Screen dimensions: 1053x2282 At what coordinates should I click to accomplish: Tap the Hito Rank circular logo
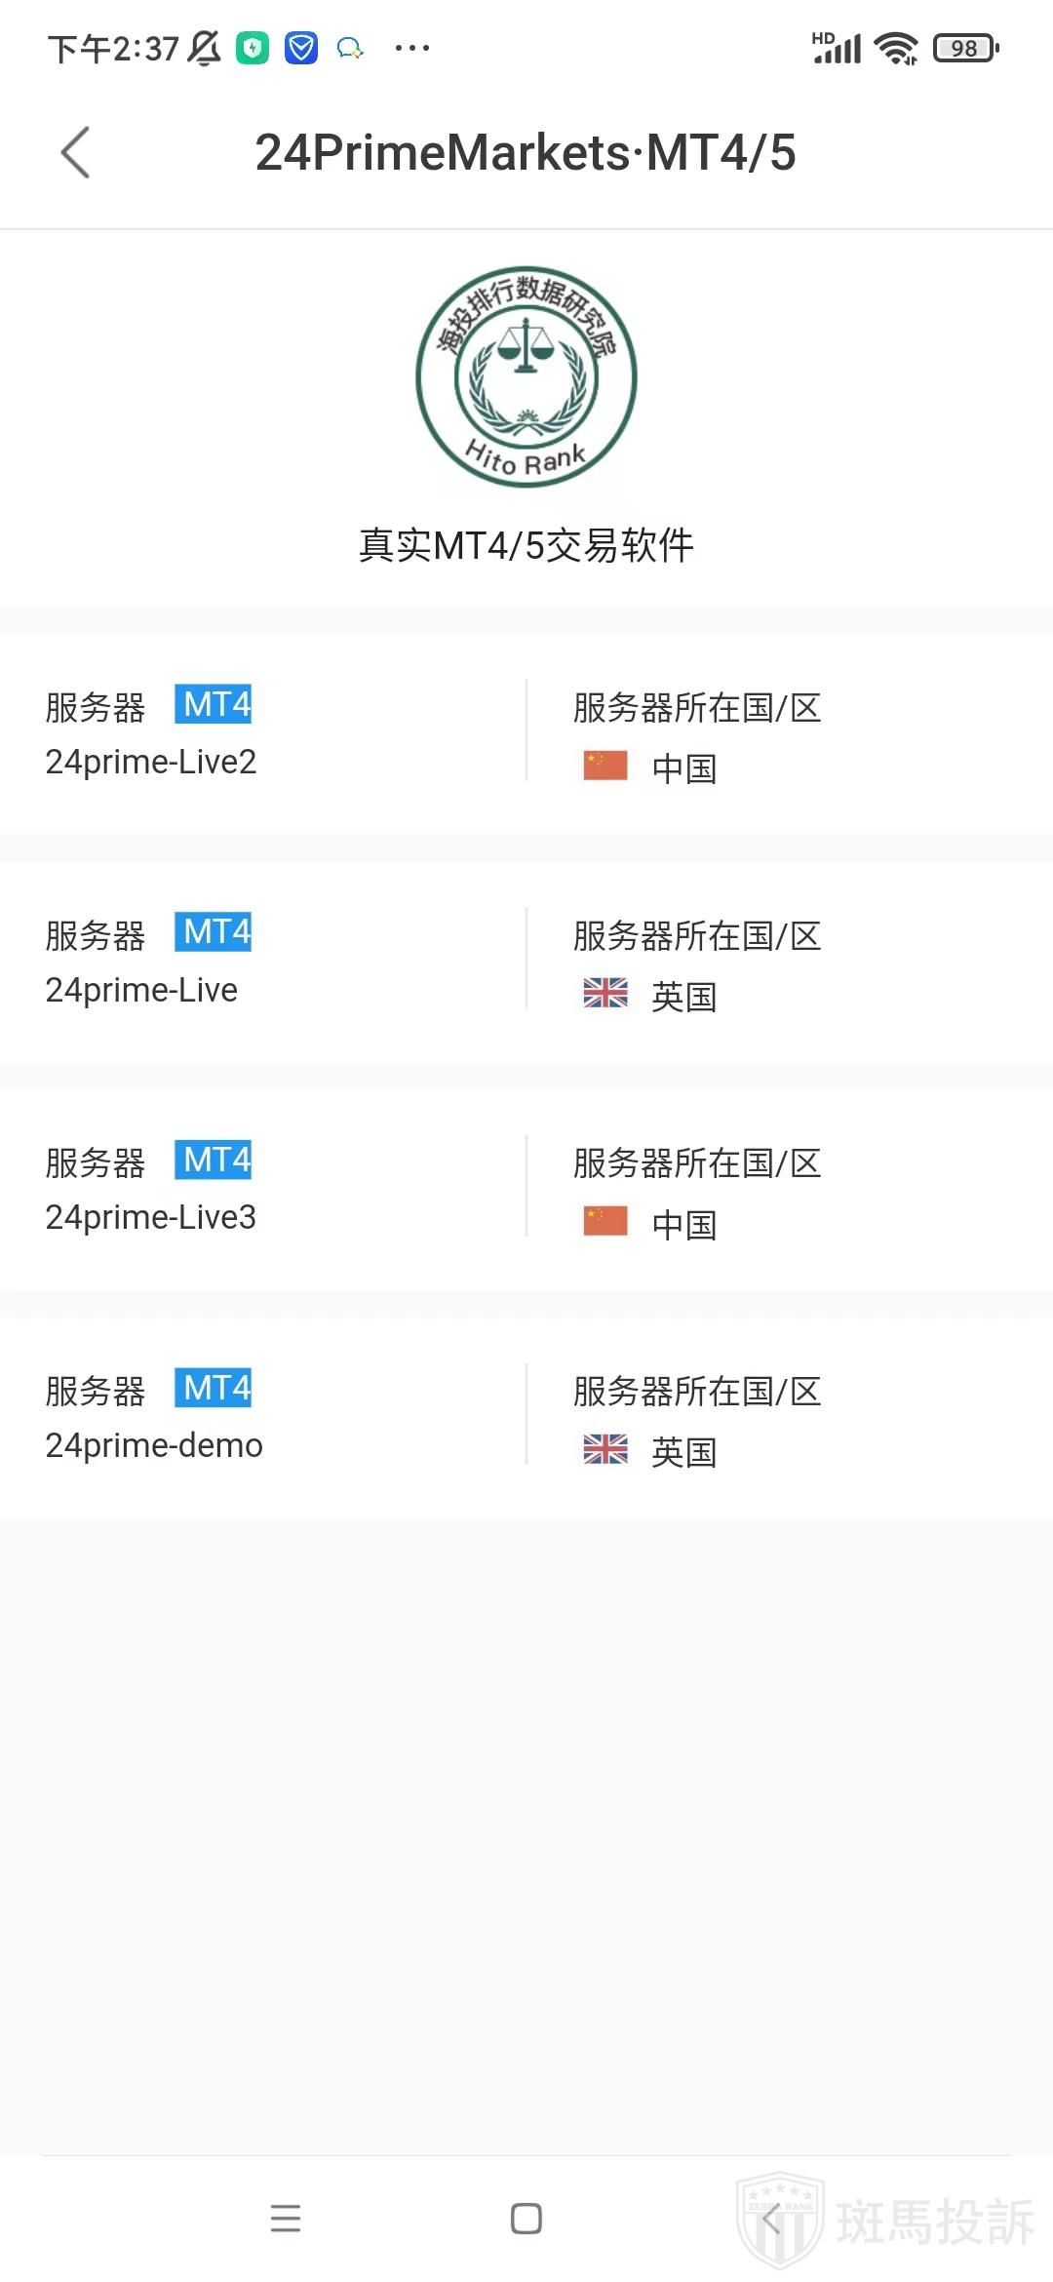(526, 376)
